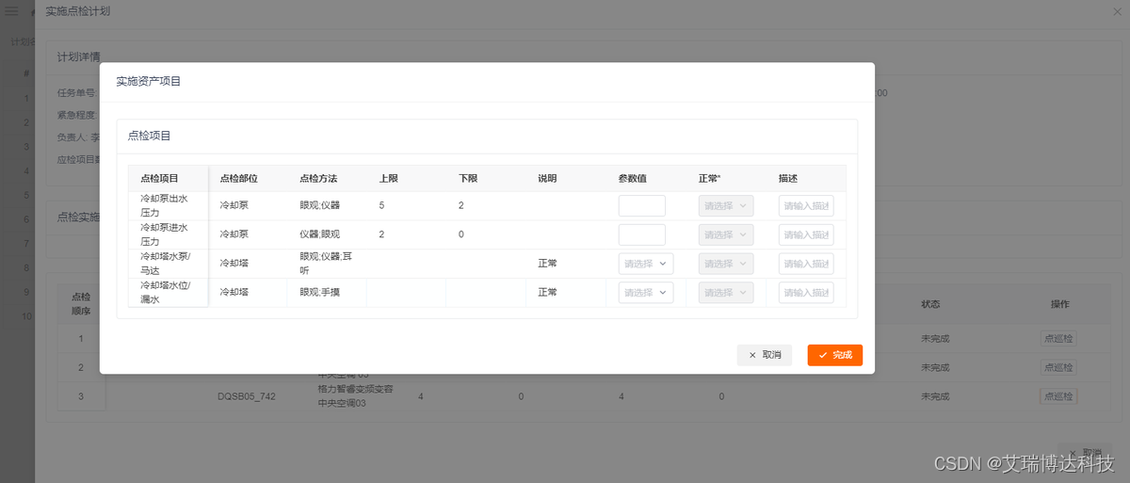Click the 下限 column header

[486, 178]
